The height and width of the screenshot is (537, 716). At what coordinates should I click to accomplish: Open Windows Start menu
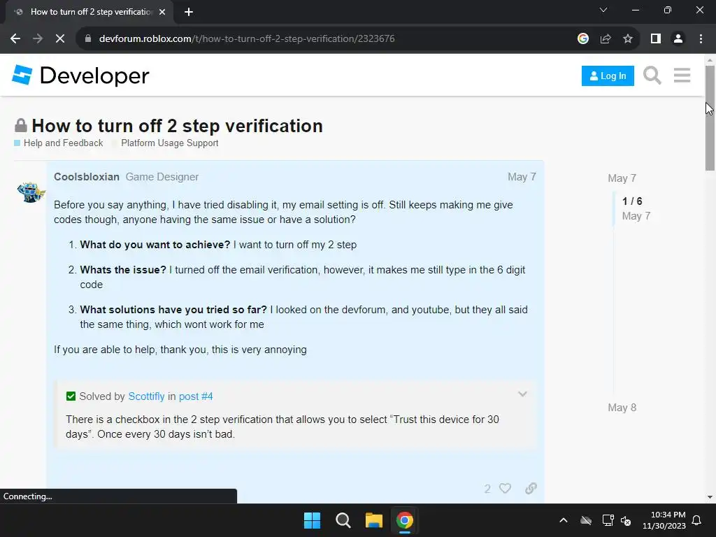pyautogui.click(x=313, y=520)
